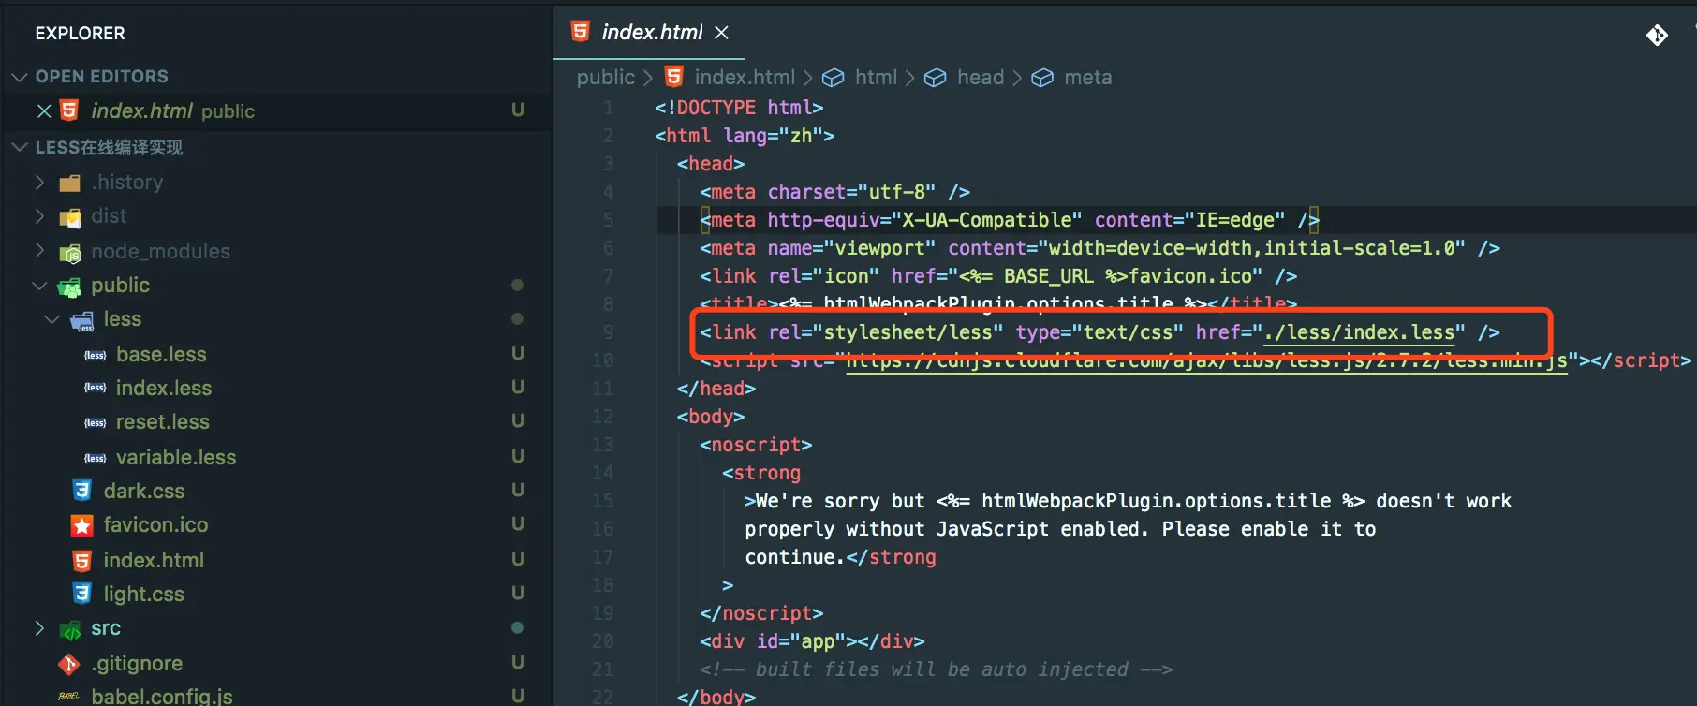
Task: Click the .gitignore git file icon
Action: (69, 664)
